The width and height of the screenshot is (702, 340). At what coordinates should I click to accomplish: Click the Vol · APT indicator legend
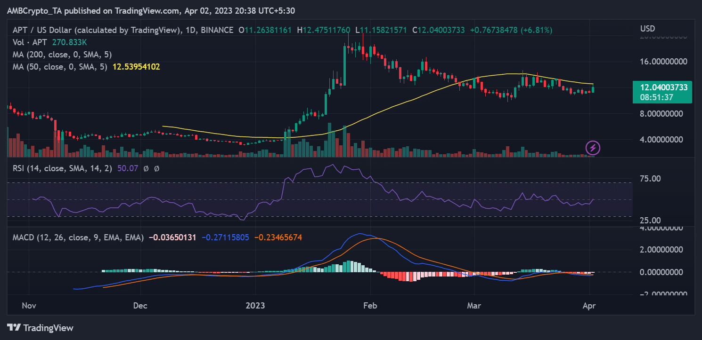[x=29, y=42]
